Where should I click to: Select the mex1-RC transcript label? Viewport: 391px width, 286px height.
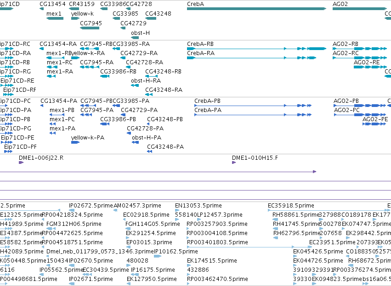tap(60, 62)
